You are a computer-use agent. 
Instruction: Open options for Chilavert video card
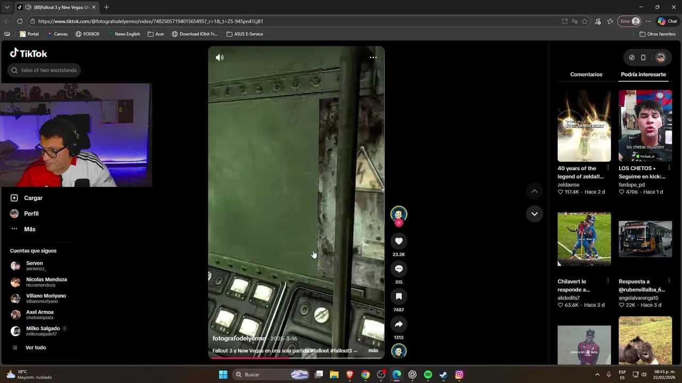608,281
